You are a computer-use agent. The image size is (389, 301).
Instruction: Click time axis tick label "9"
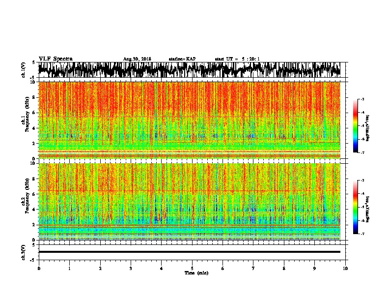pos(314,269)
